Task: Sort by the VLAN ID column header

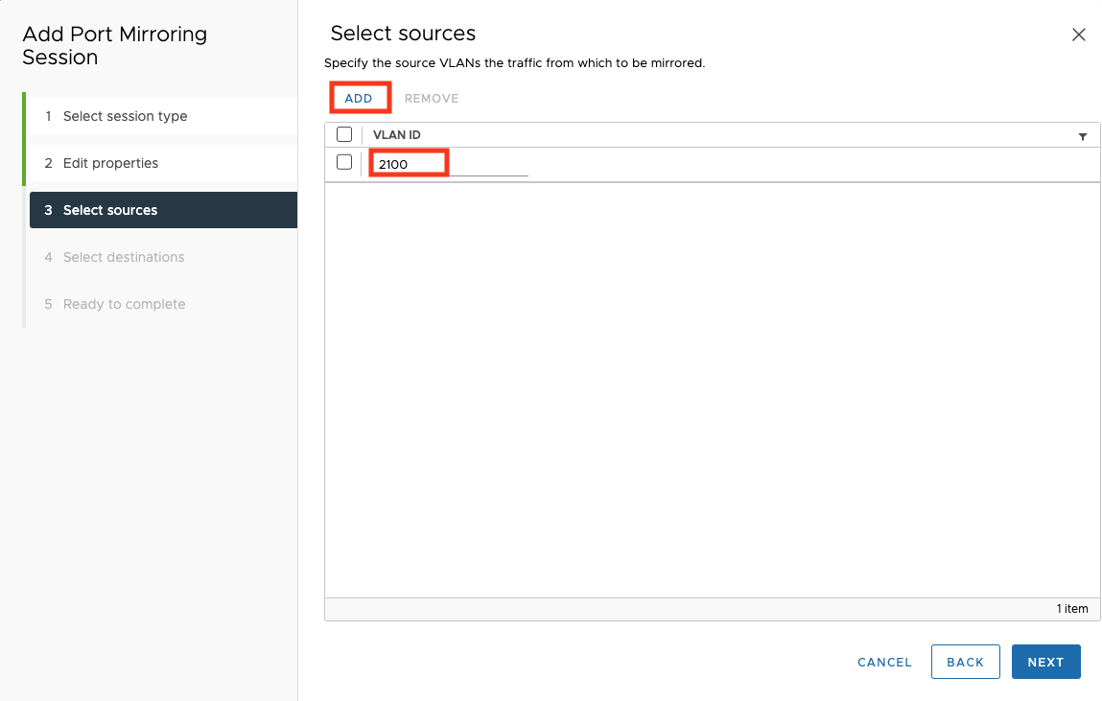Action: (397, 135)
